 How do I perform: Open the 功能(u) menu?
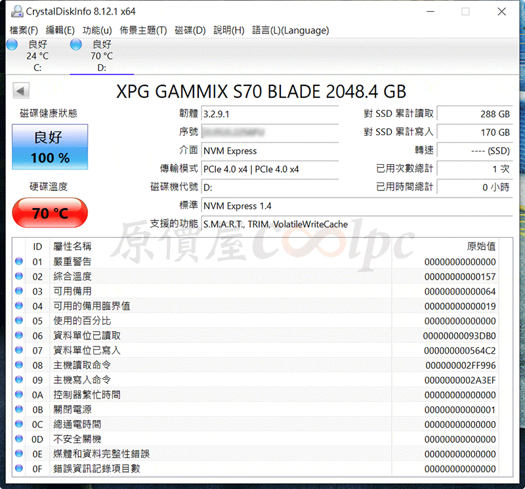tap(97, 30)
